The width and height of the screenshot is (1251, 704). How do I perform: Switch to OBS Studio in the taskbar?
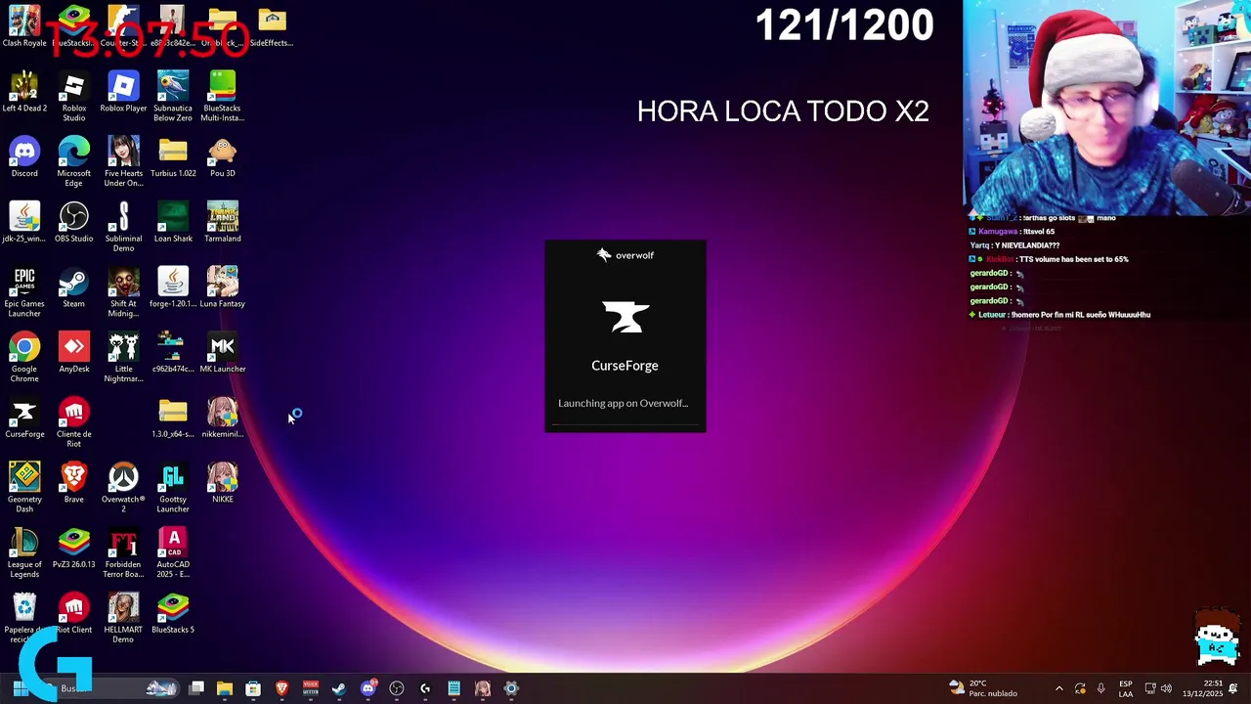tap(397, 688)
